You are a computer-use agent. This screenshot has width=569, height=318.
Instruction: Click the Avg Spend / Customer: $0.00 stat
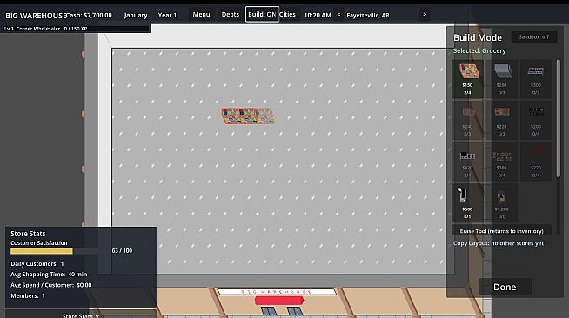(x=51, y=285)
